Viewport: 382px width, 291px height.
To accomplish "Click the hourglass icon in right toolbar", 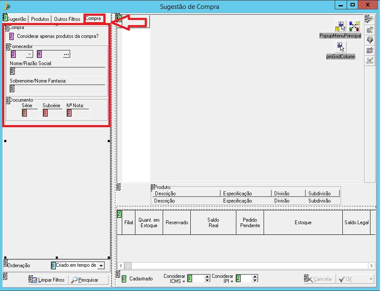I will point(370,30).
